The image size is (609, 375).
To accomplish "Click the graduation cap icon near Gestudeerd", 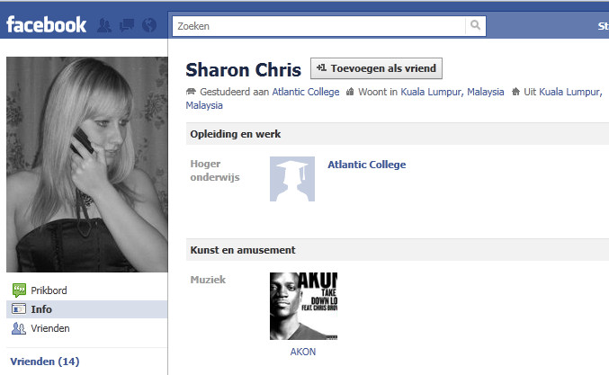I will [191, 92].
